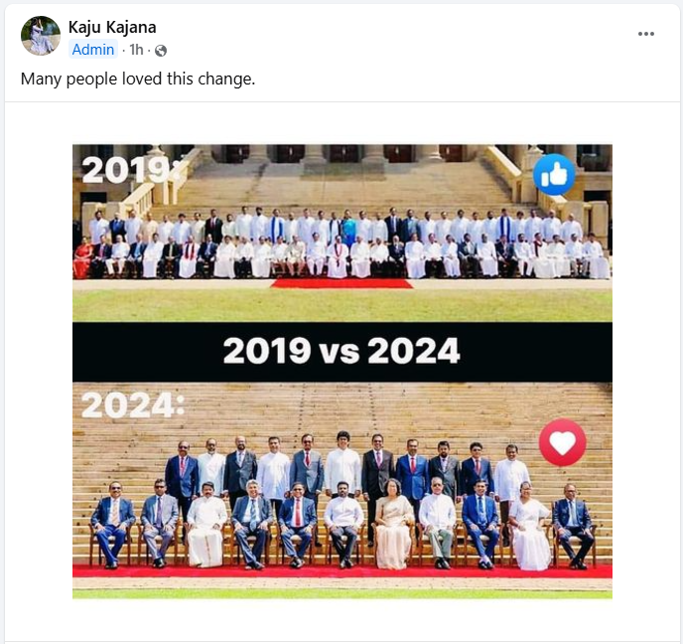
Task: Click the woman in red saree
Action: click(82, 259)
